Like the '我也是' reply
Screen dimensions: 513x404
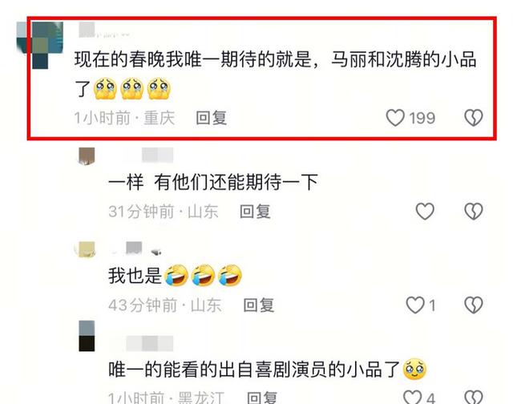coord(415,305)
